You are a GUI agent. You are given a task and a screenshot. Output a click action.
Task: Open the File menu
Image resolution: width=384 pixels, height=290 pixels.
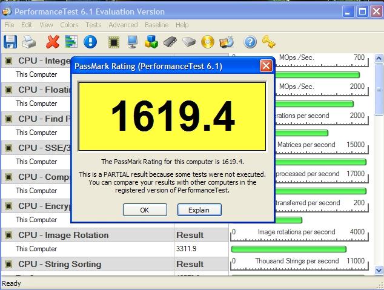pos(9,25)
